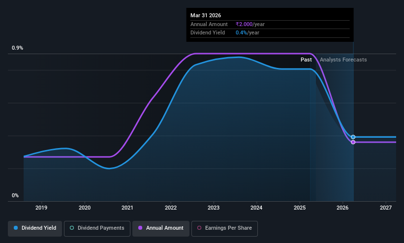Toggle the Dividend Yield legend button
404x243 pixels.
tap(35, 229)
